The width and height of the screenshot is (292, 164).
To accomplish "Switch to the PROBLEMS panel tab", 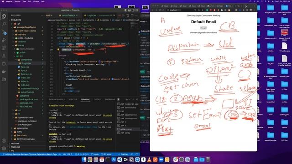I will pos(110,99).
